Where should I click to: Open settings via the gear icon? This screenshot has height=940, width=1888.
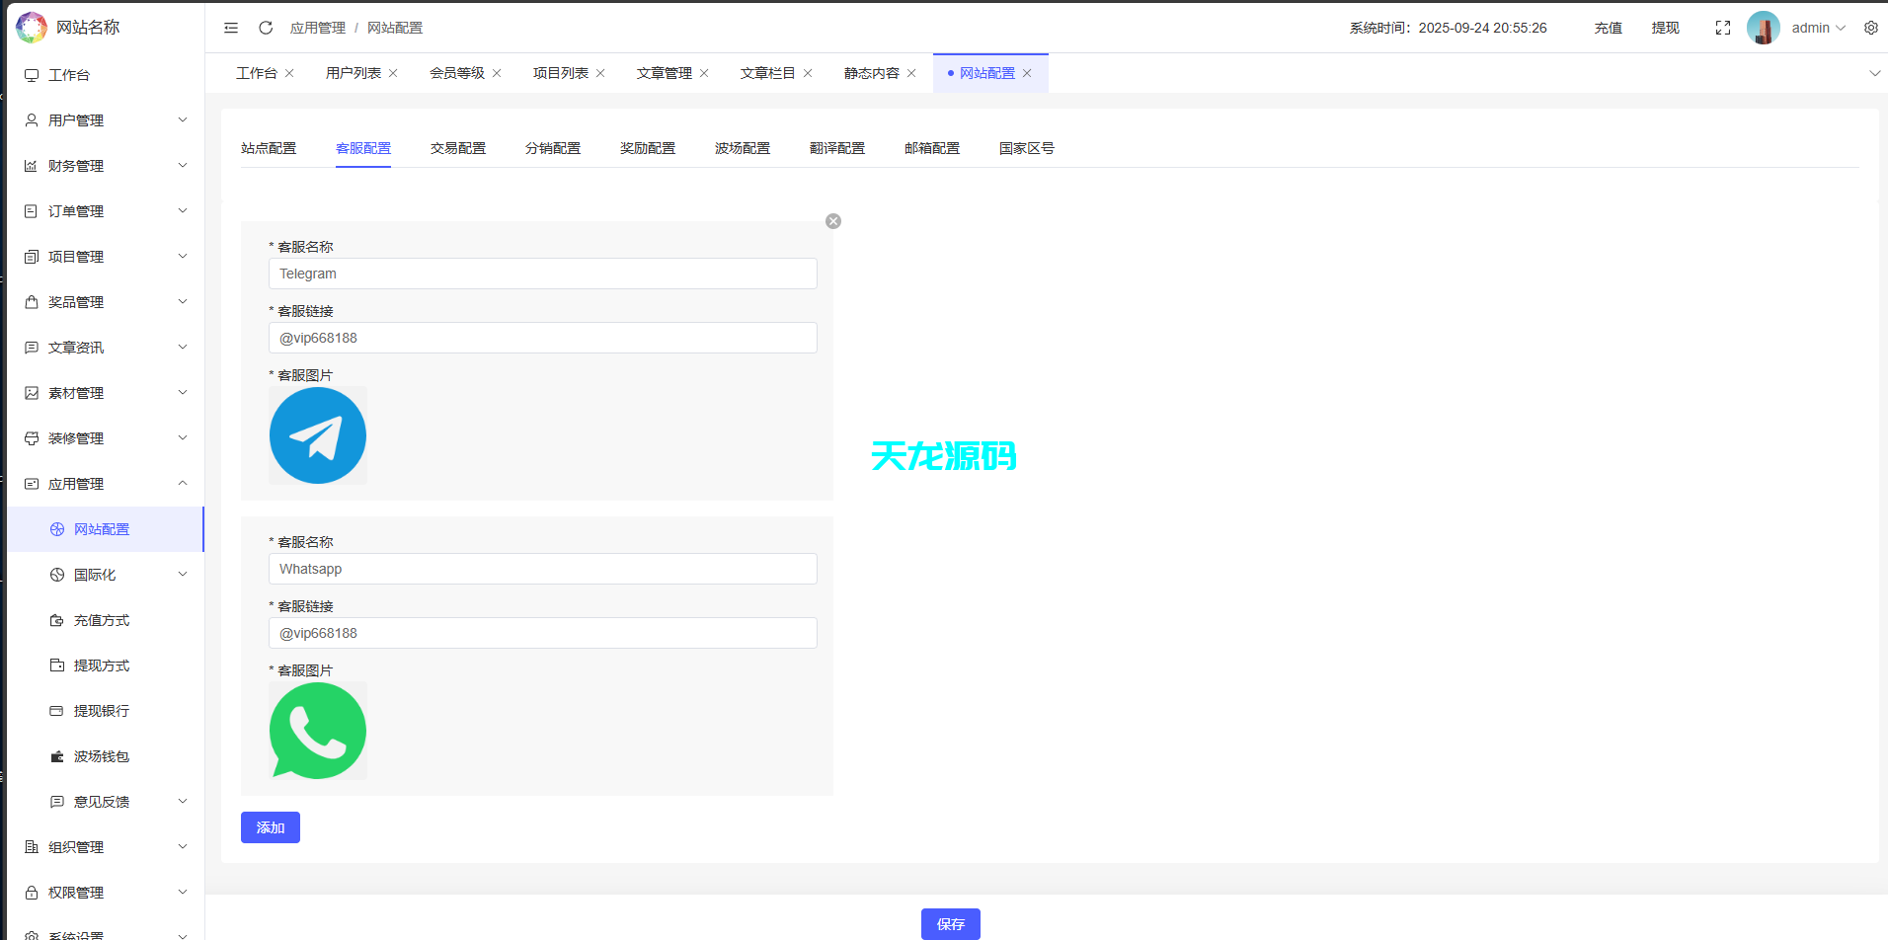(1870, 28)
